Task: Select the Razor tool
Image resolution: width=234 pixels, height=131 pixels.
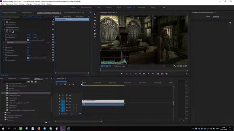Action: pos(95,24)
